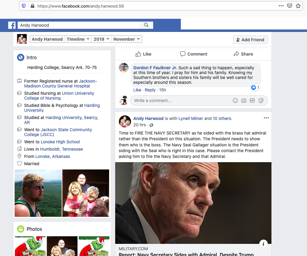
Task: Open post options three-dot menu
Action: point(266,118)
